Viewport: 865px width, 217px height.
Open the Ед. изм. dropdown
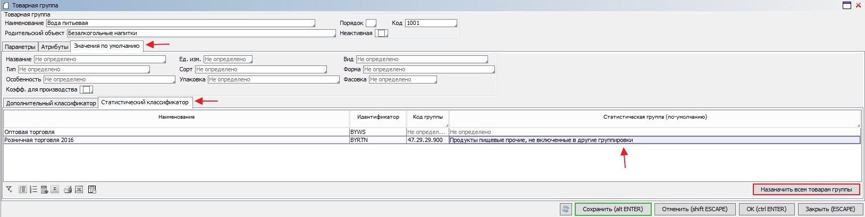[x=228, y=59]
